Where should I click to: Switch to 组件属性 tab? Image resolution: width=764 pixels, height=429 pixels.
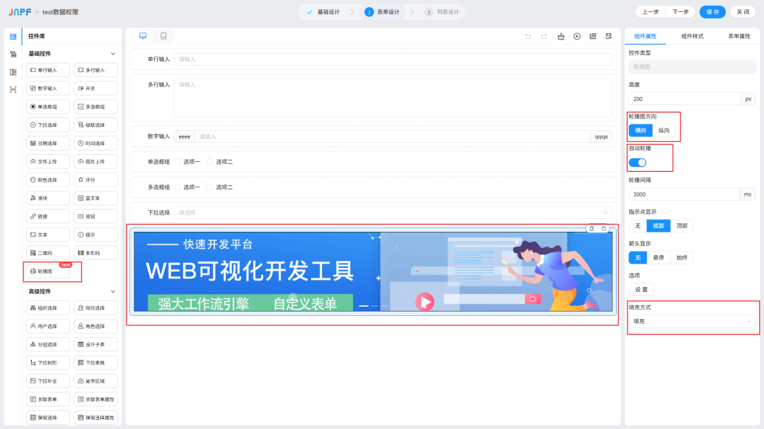[x=645, y=36]
